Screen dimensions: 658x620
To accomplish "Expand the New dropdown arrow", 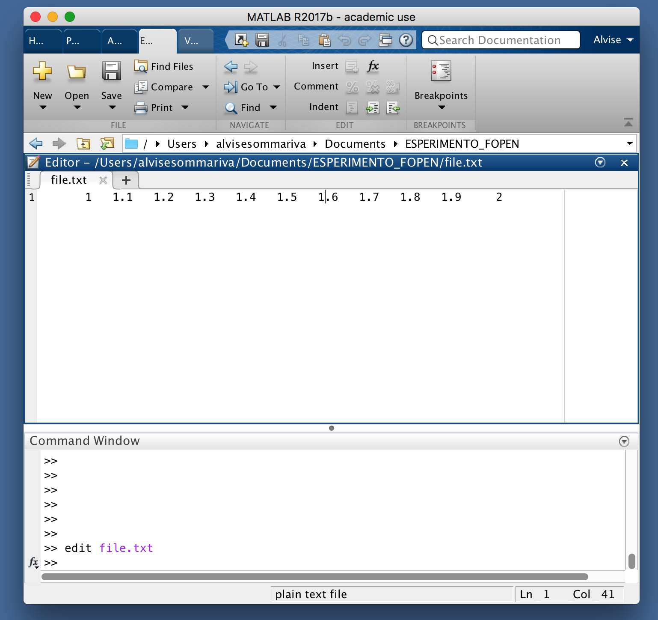I will (43, 107).
